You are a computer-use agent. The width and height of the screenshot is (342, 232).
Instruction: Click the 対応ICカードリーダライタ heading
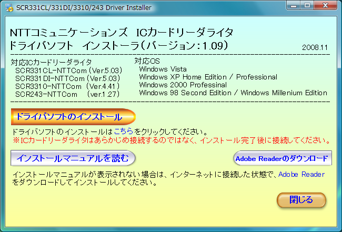click(x=51, y=63)
